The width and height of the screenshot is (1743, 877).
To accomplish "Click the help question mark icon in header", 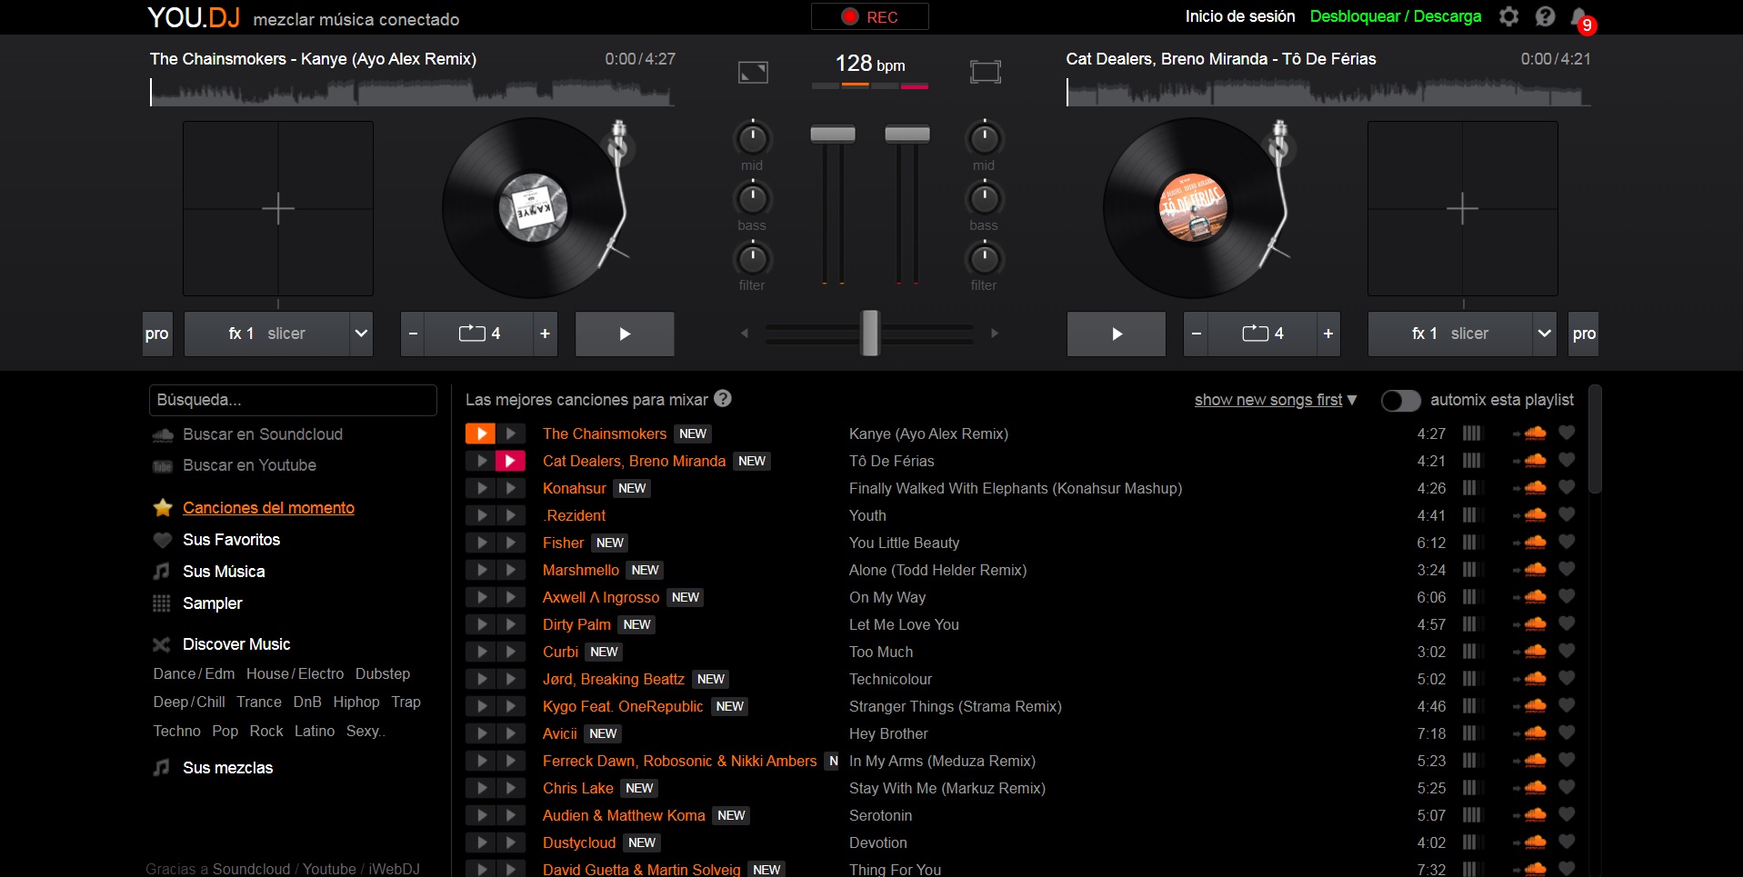I will coord(1545,16).
